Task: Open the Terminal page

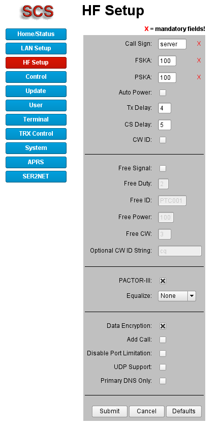Action: [x=36, y=119]
